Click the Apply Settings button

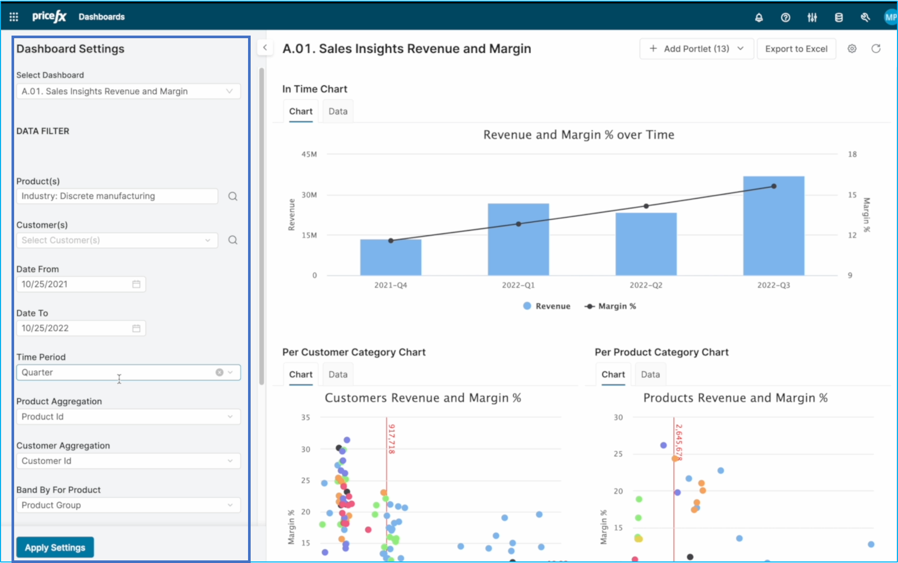coord(55,547)
